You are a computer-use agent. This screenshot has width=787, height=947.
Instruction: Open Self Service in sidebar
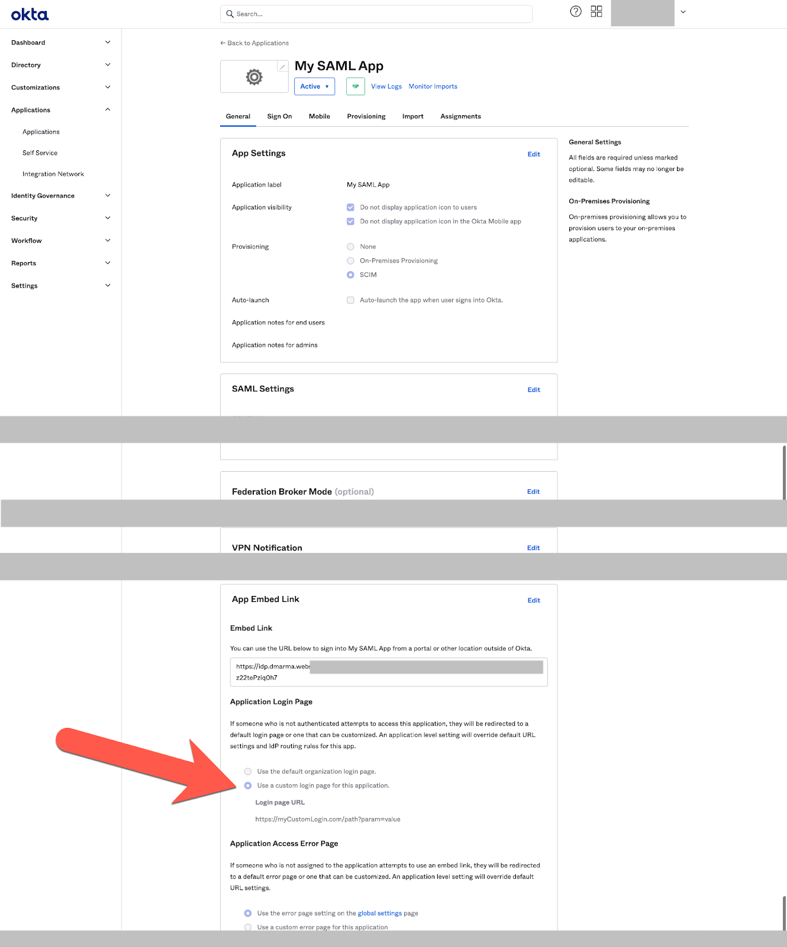point(40,153)
